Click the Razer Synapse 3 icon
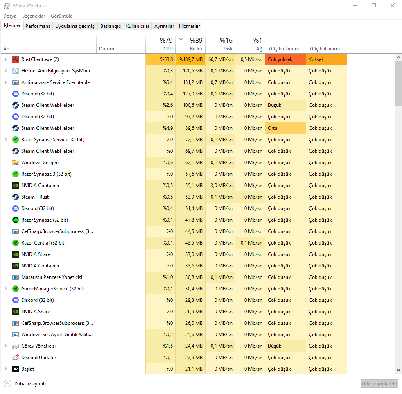402x394 pixels. coord(16,174)
